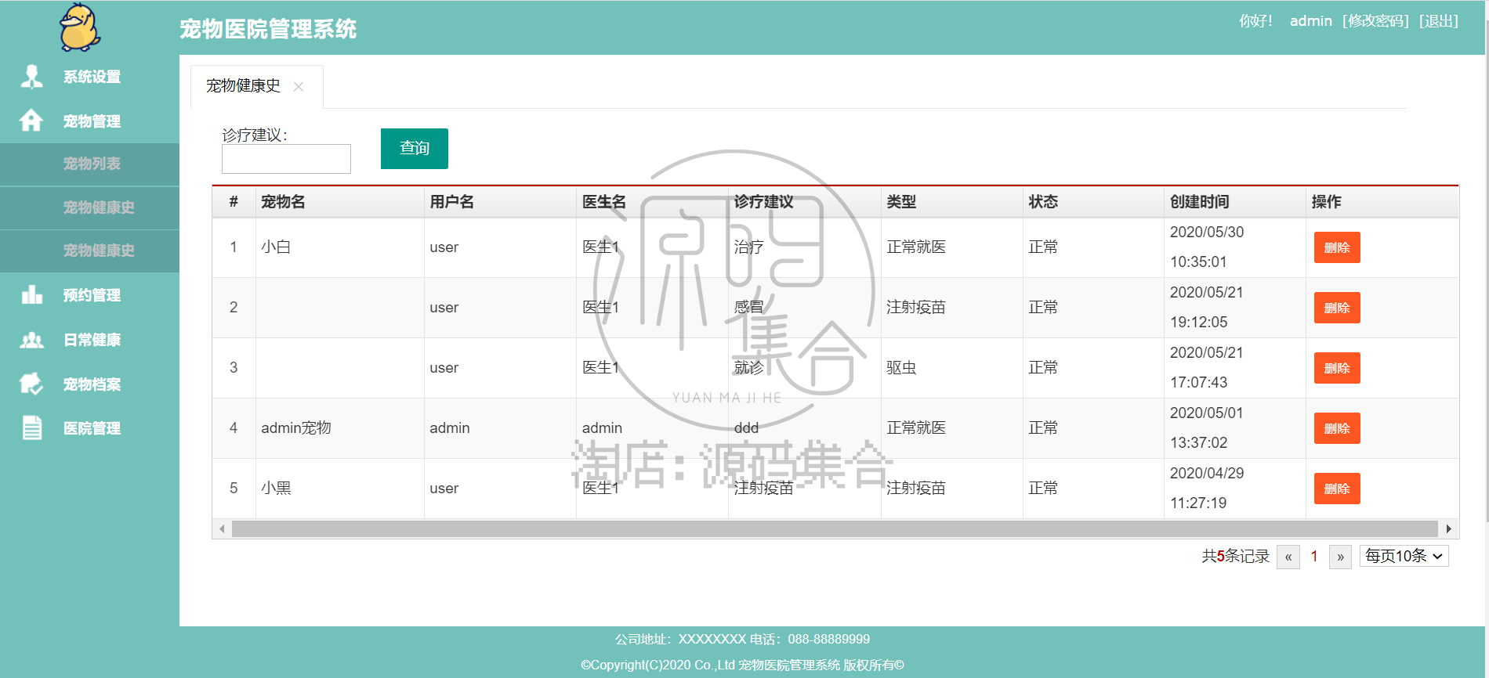This screenshot has height=678, width=1489.
Task: Delete the record for 小白
Action: pyautogui.click(x=1336, y=247)
